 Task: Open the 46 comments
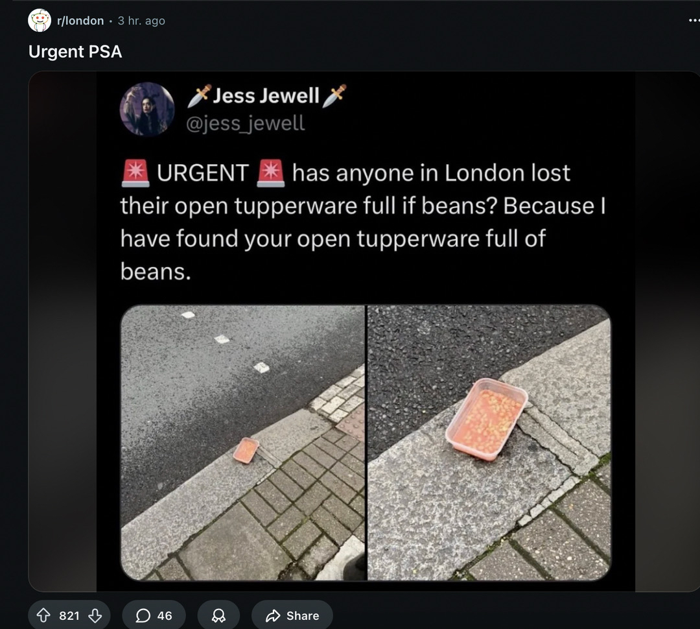(x=154, y=615)
